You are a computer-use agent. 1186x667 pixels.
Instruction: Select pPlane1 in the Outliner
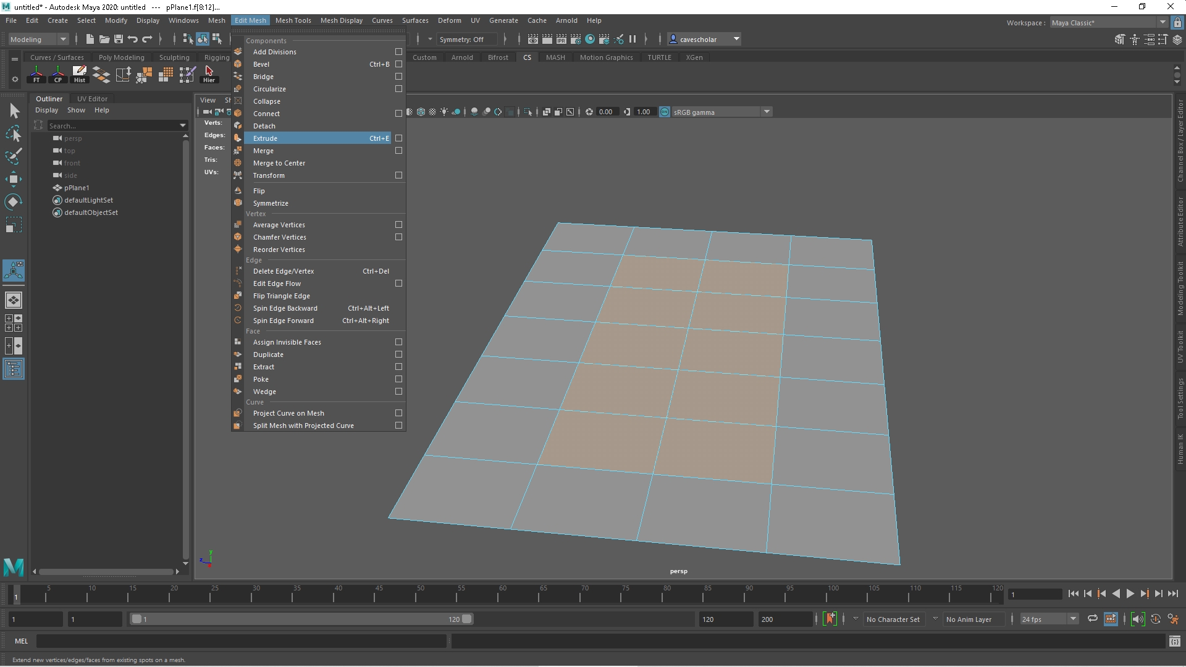point(77,188)
